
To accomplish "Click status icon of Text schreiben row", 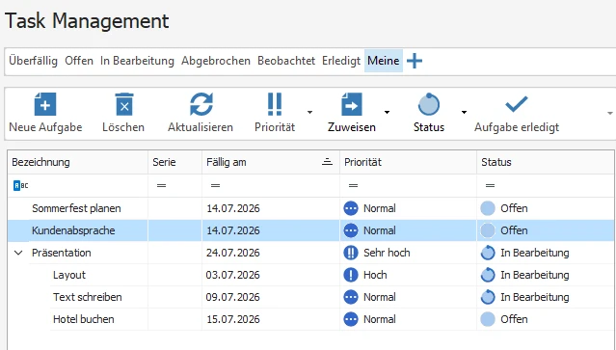I will (488, 297).
